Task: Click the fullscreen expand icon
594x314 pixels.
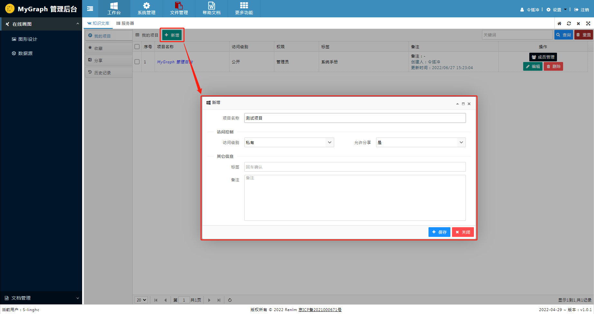Action: [x=588, y=23]
